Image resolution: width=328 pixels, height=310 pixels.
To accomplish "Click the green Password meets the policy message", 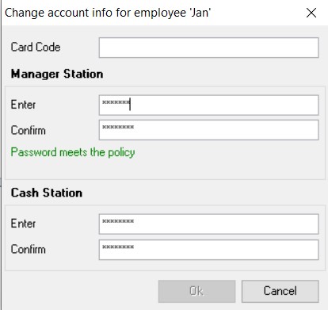I will point(73,152).
